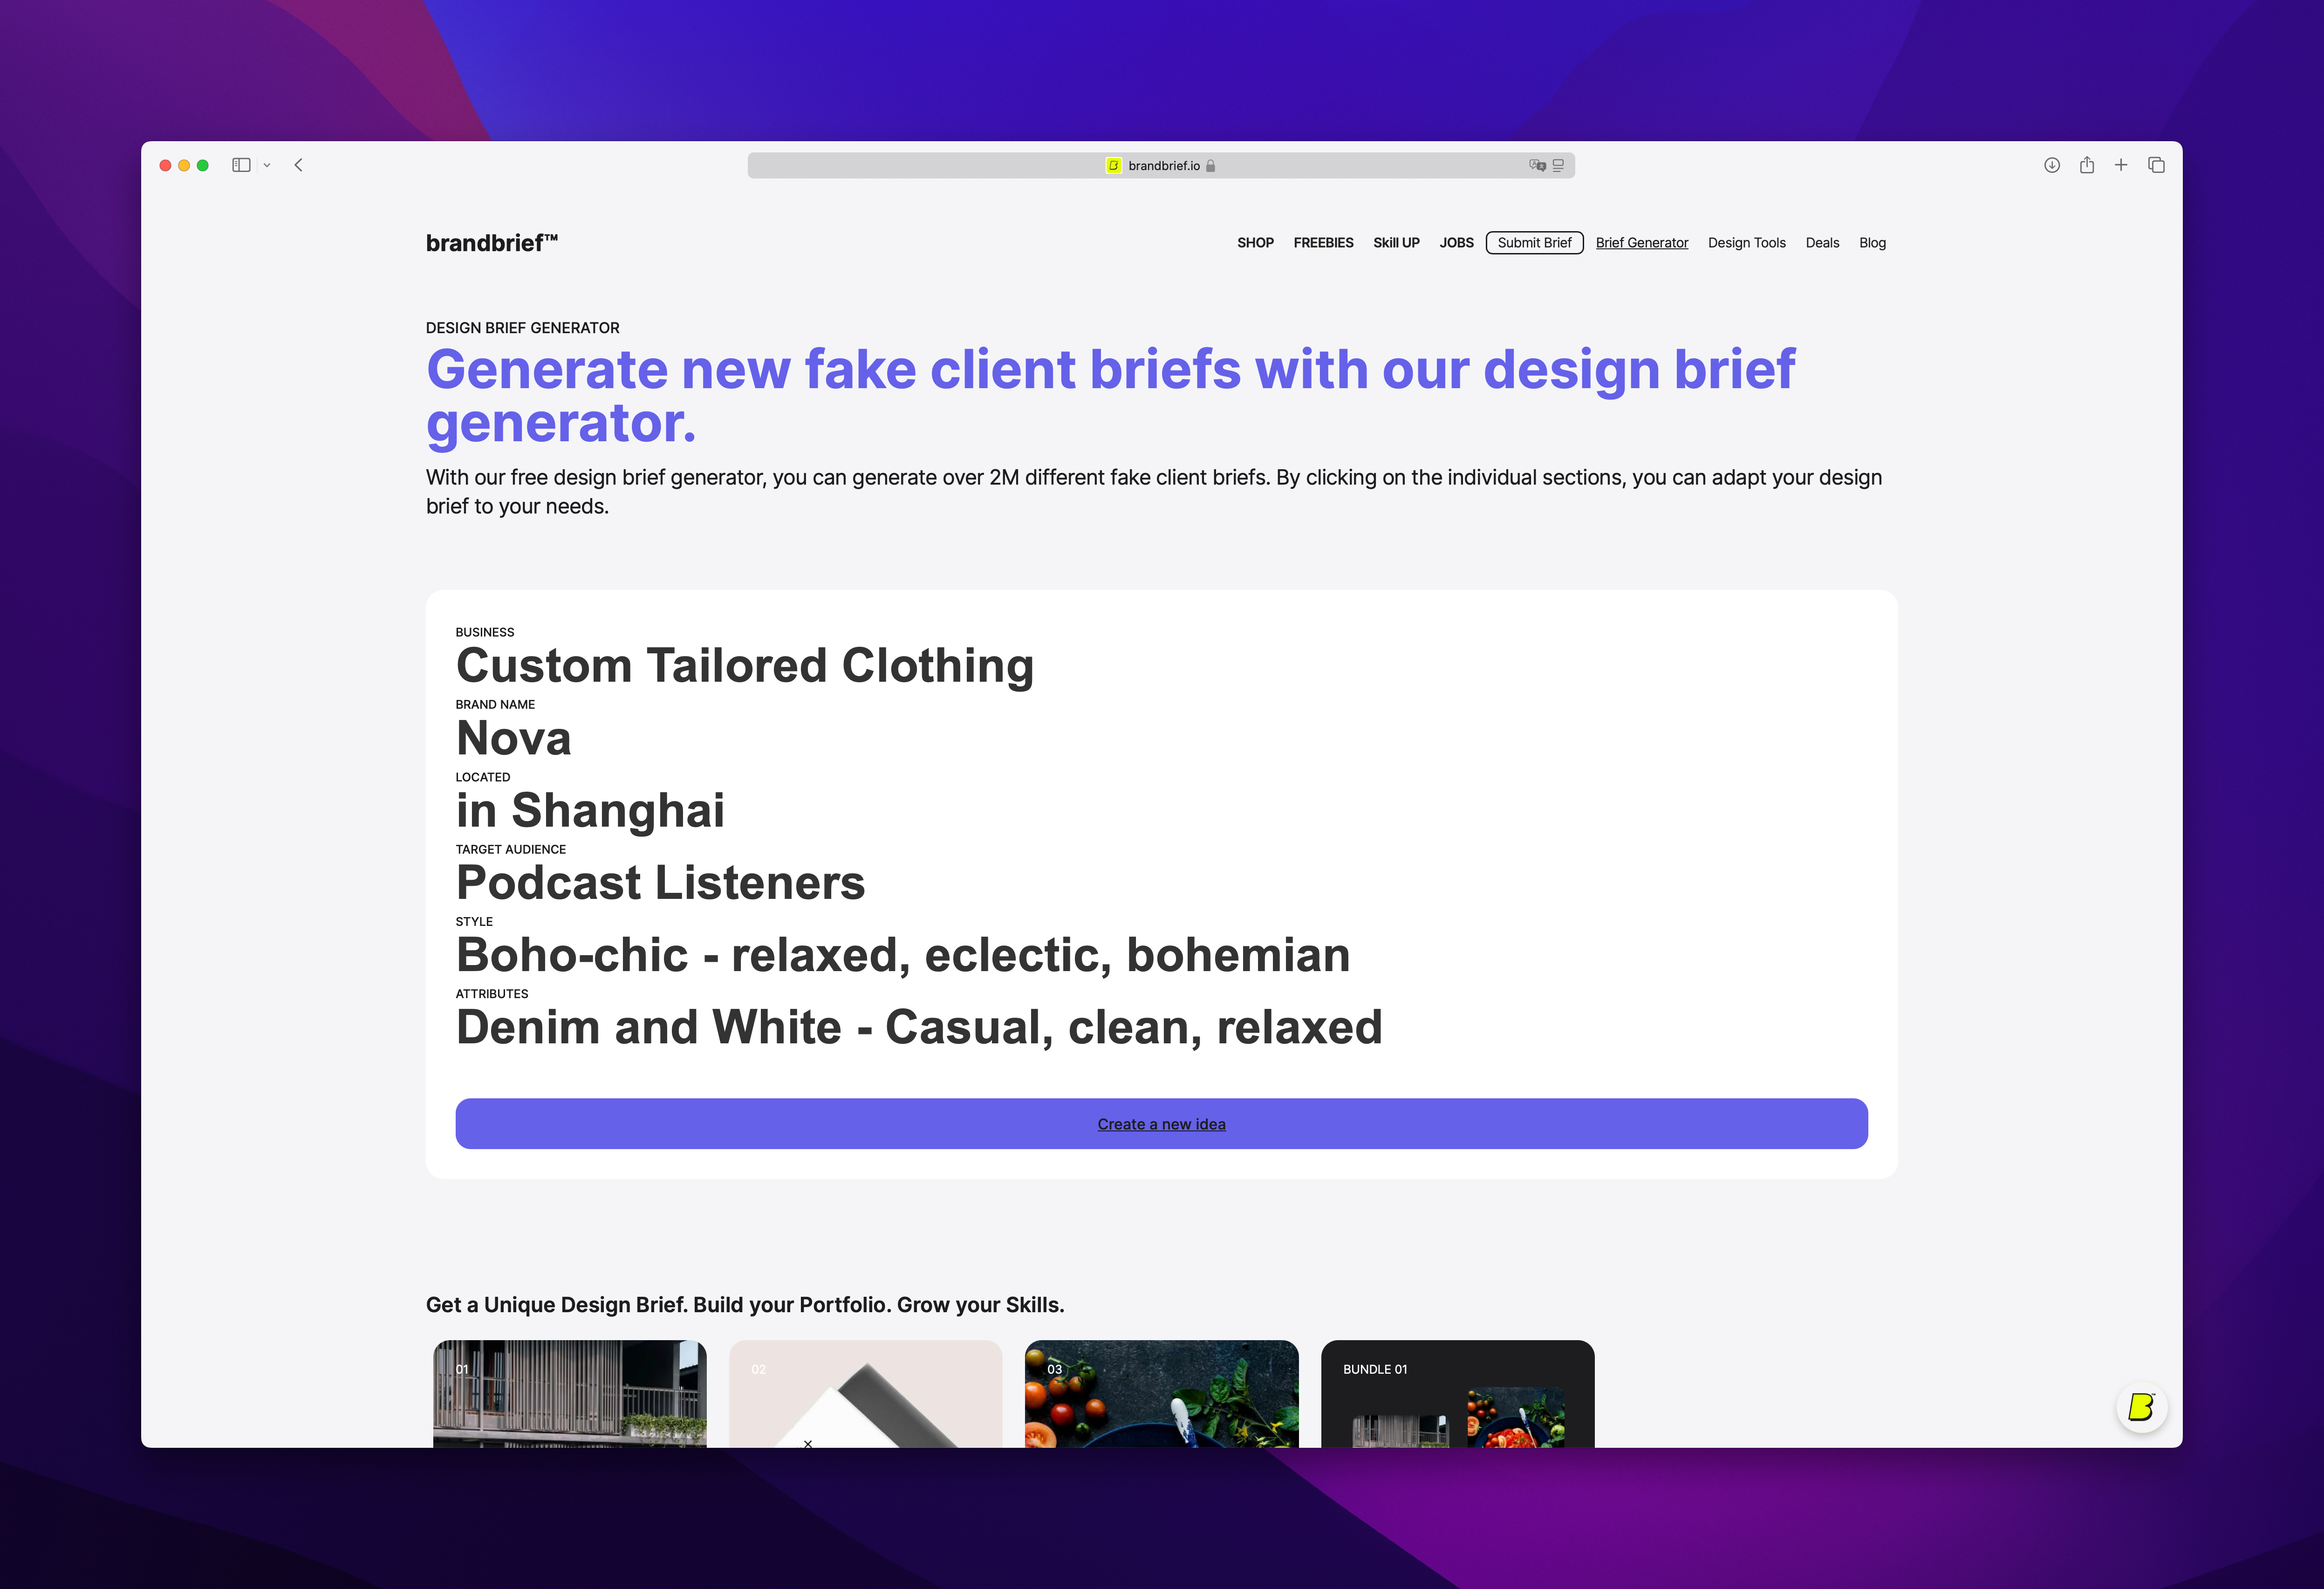The image size is (2324, 1589).
Task: Click the yellow B floating chat icon
Action: point(2141,1407)
